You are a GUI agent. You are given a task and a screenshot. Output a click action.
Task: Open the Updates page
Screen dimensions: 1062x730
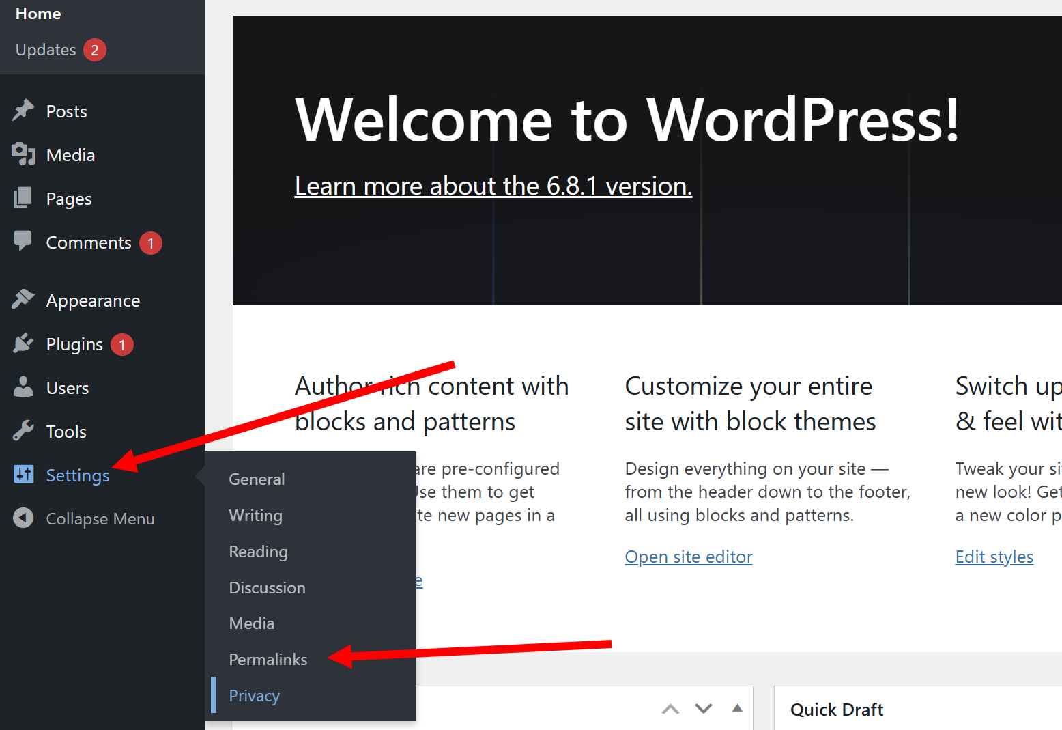(46, 50)
